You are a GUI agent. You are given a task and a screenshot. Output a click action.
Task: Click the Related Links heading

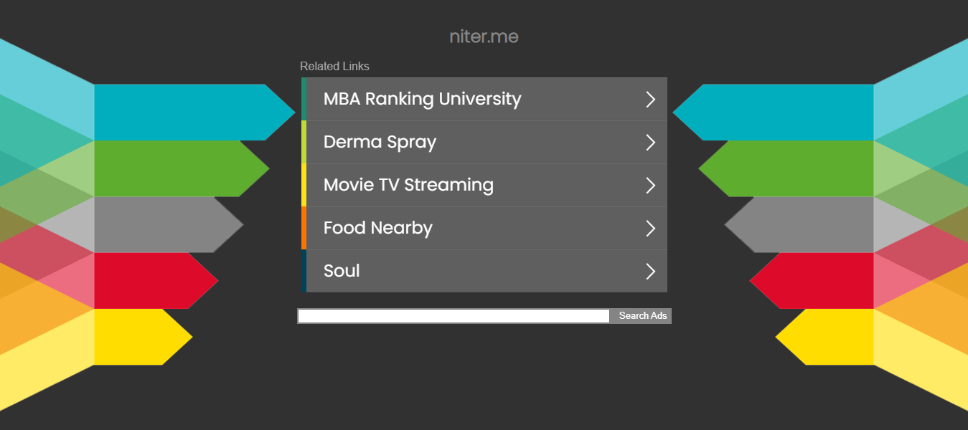point(334,66)
